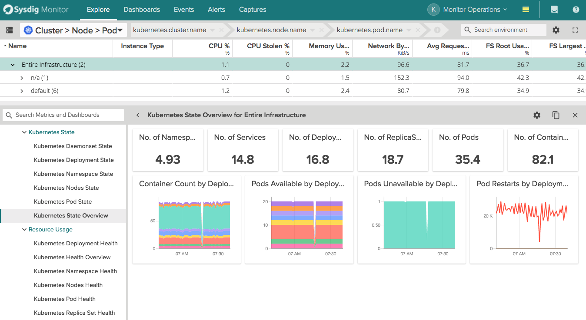Open dashboard settings gear above the panels
The width and height of the screenshot is (586, 320).
(x=536, y=115)
